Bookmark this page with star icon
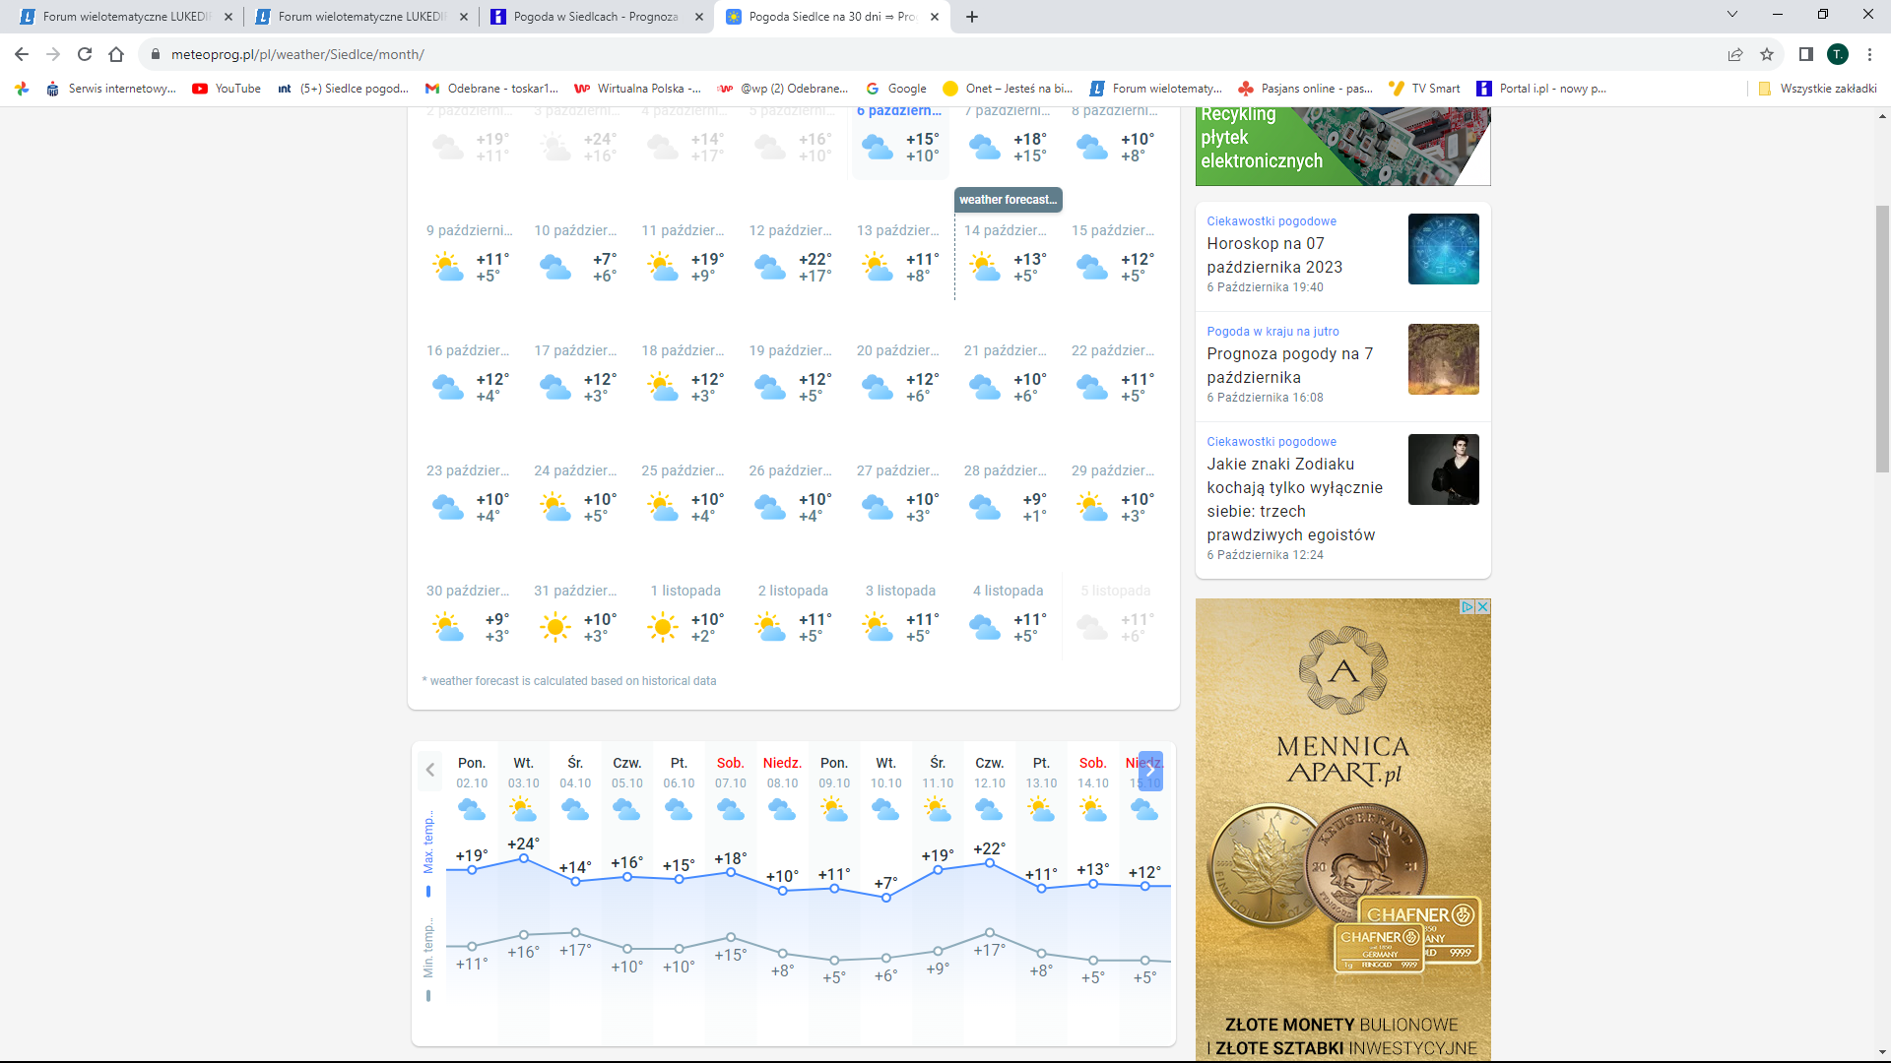The image size is (1891, 1063). (x=1767, y=54)
